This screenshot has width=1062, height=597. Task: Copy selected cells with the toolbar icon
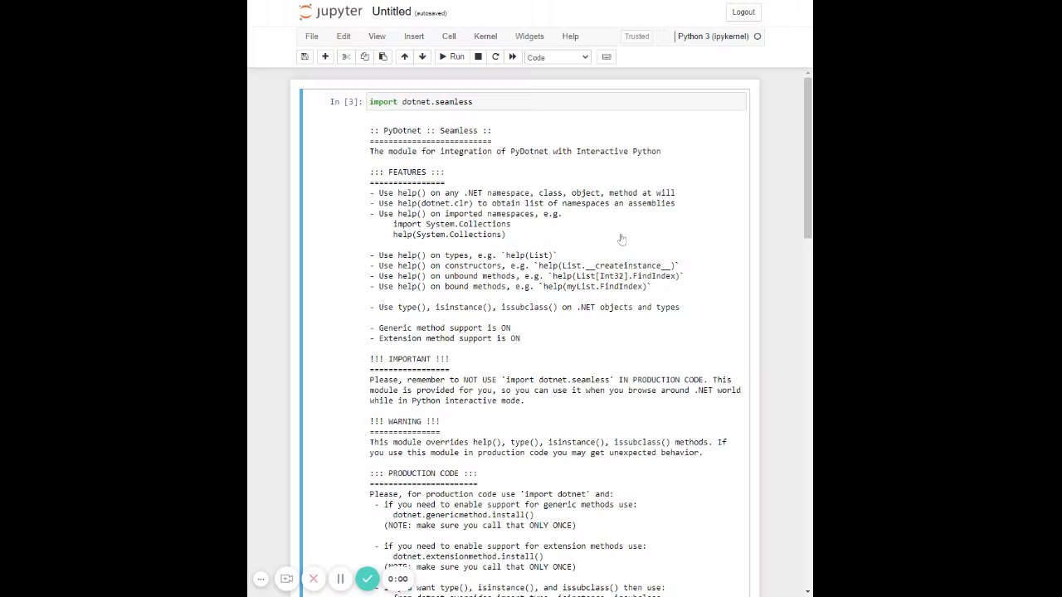364,57
